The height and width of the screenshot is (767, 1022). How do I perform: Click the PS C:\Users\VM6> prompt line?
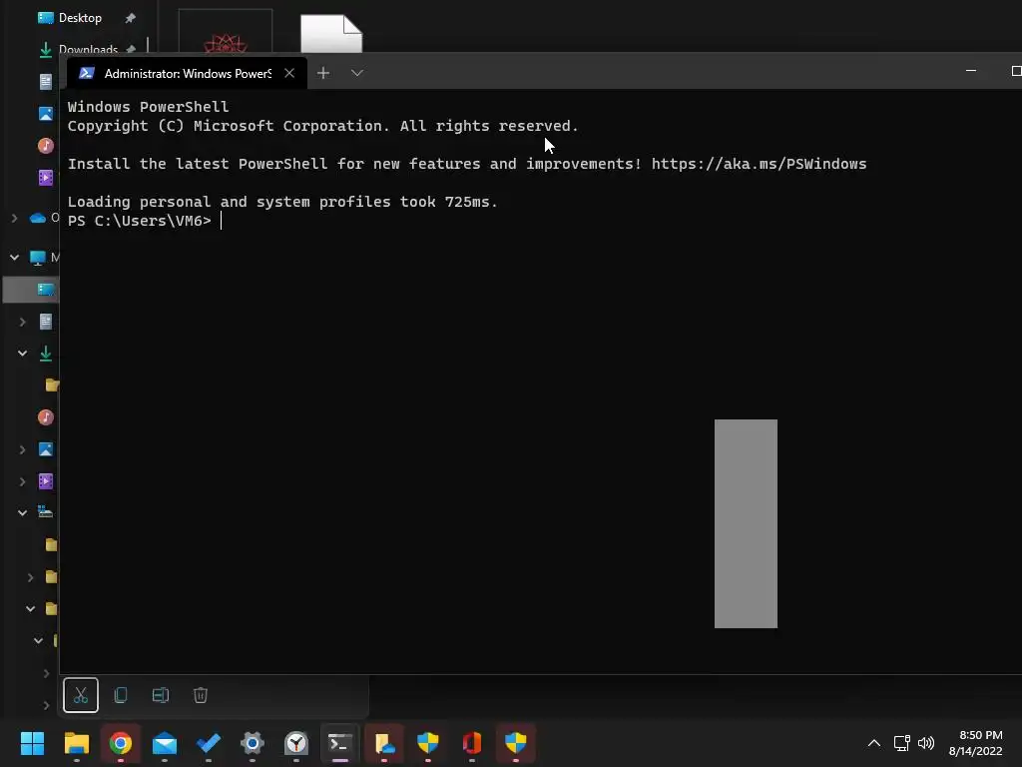pyautogui.click(x=140, y=221)
